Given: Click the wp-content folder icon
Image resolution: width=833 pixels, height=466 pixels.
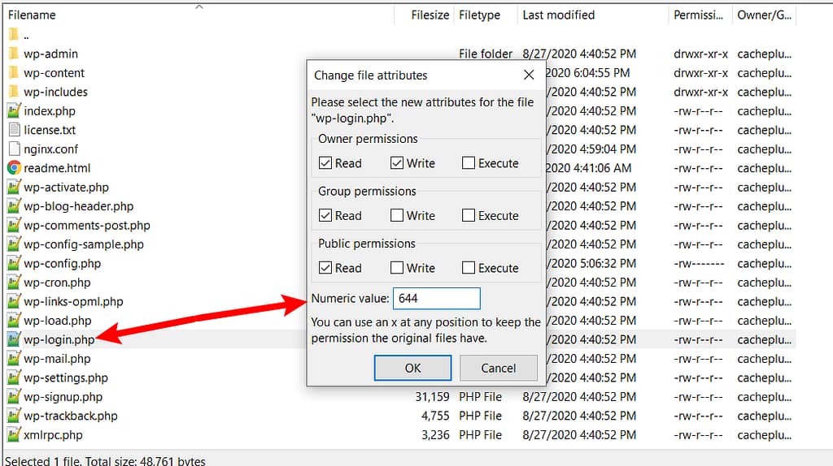Looking at the screenshot, I should [x=13, y=73].
